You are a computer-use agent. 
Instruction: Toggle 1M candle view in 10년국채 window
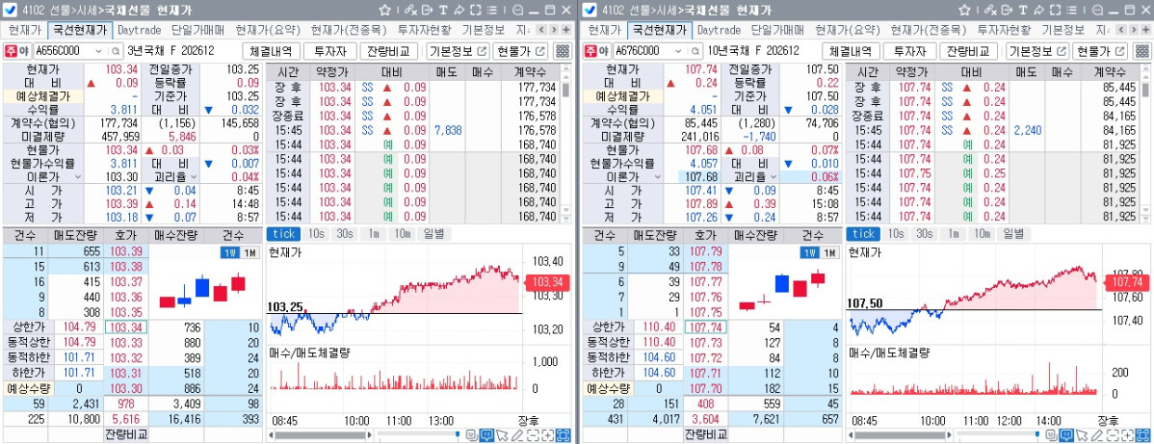(x=828, y=252)
